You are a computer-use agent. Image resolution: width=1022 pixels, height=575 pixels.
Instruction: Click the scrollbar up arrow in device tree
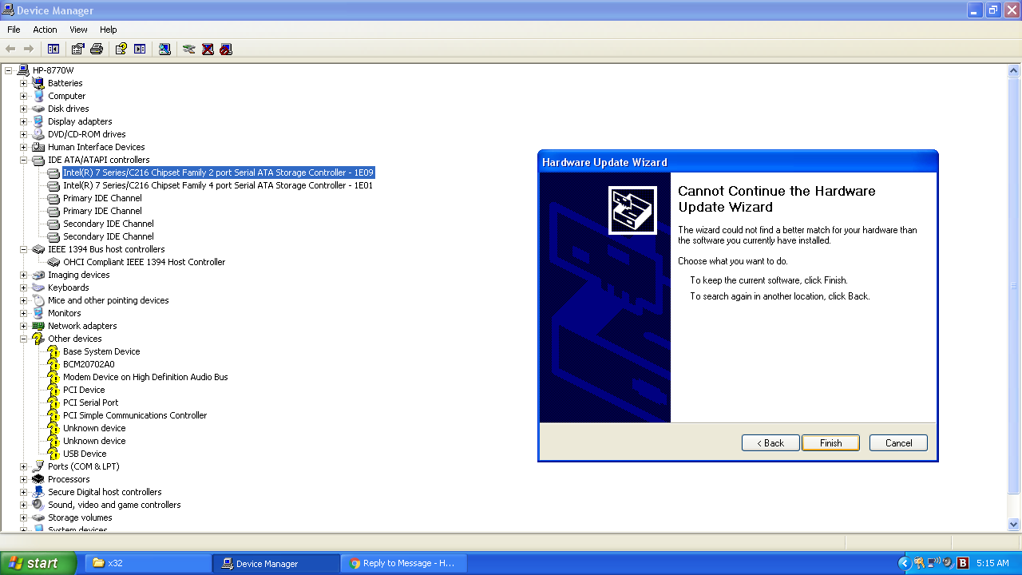[1015, 70]
